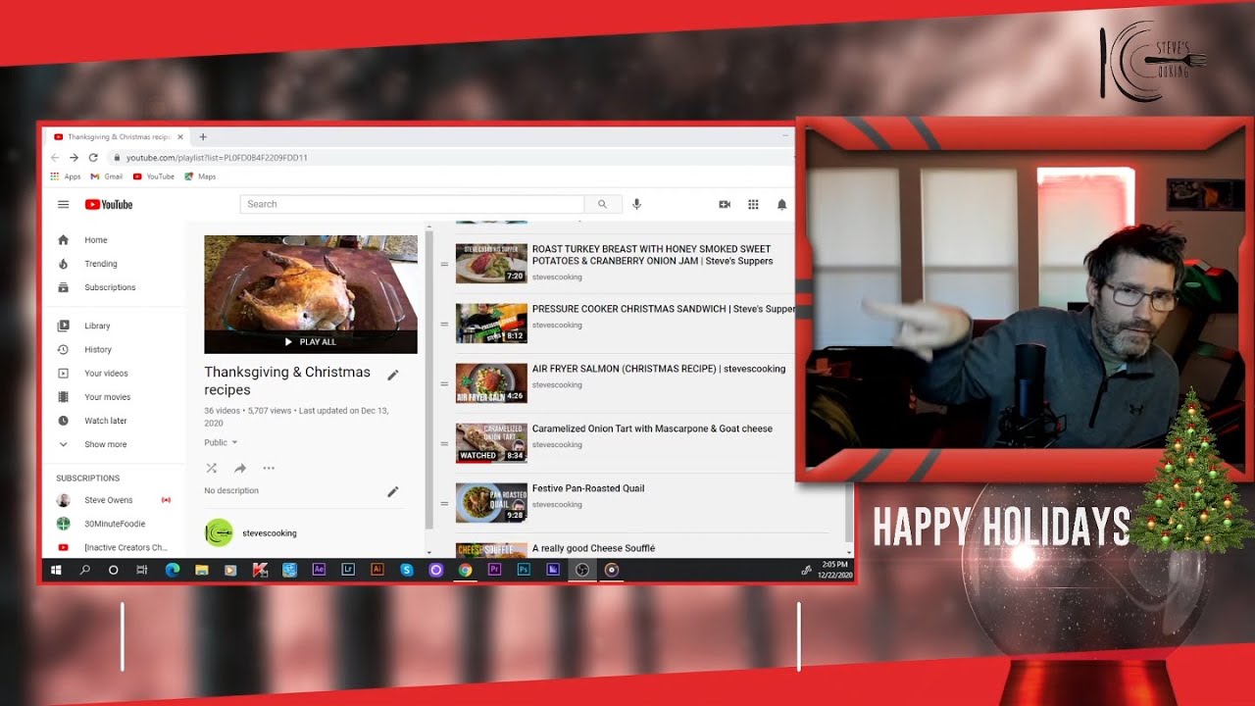Open a new Chrome tab
This screenshot has width=1255, height=706.
pyautogui.click(x=203, y=136)
